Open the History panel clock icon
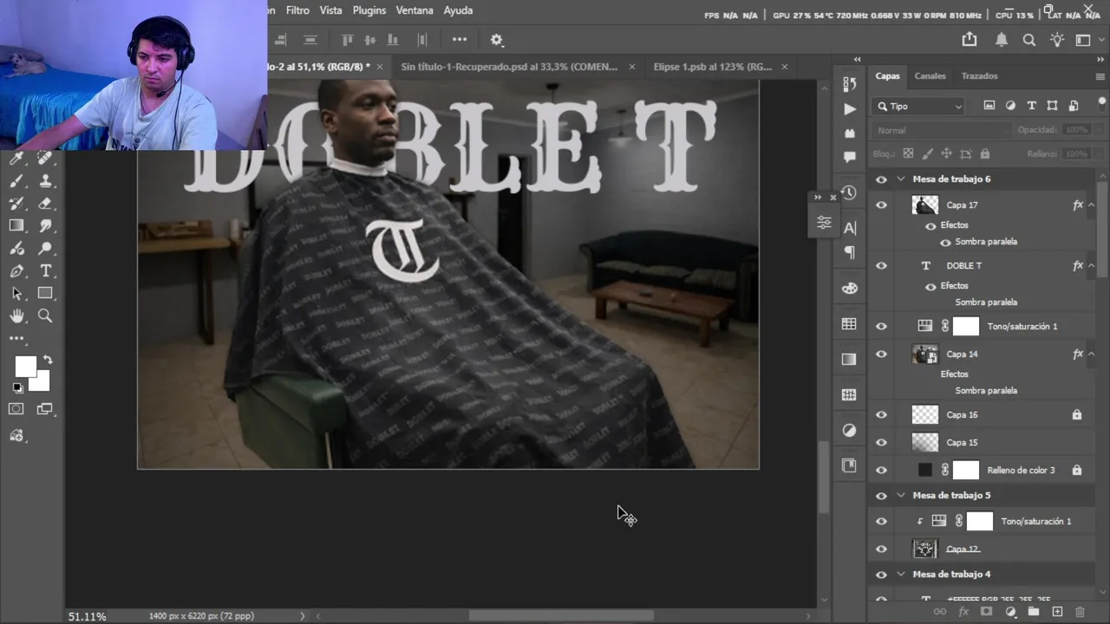 (849, 192)
